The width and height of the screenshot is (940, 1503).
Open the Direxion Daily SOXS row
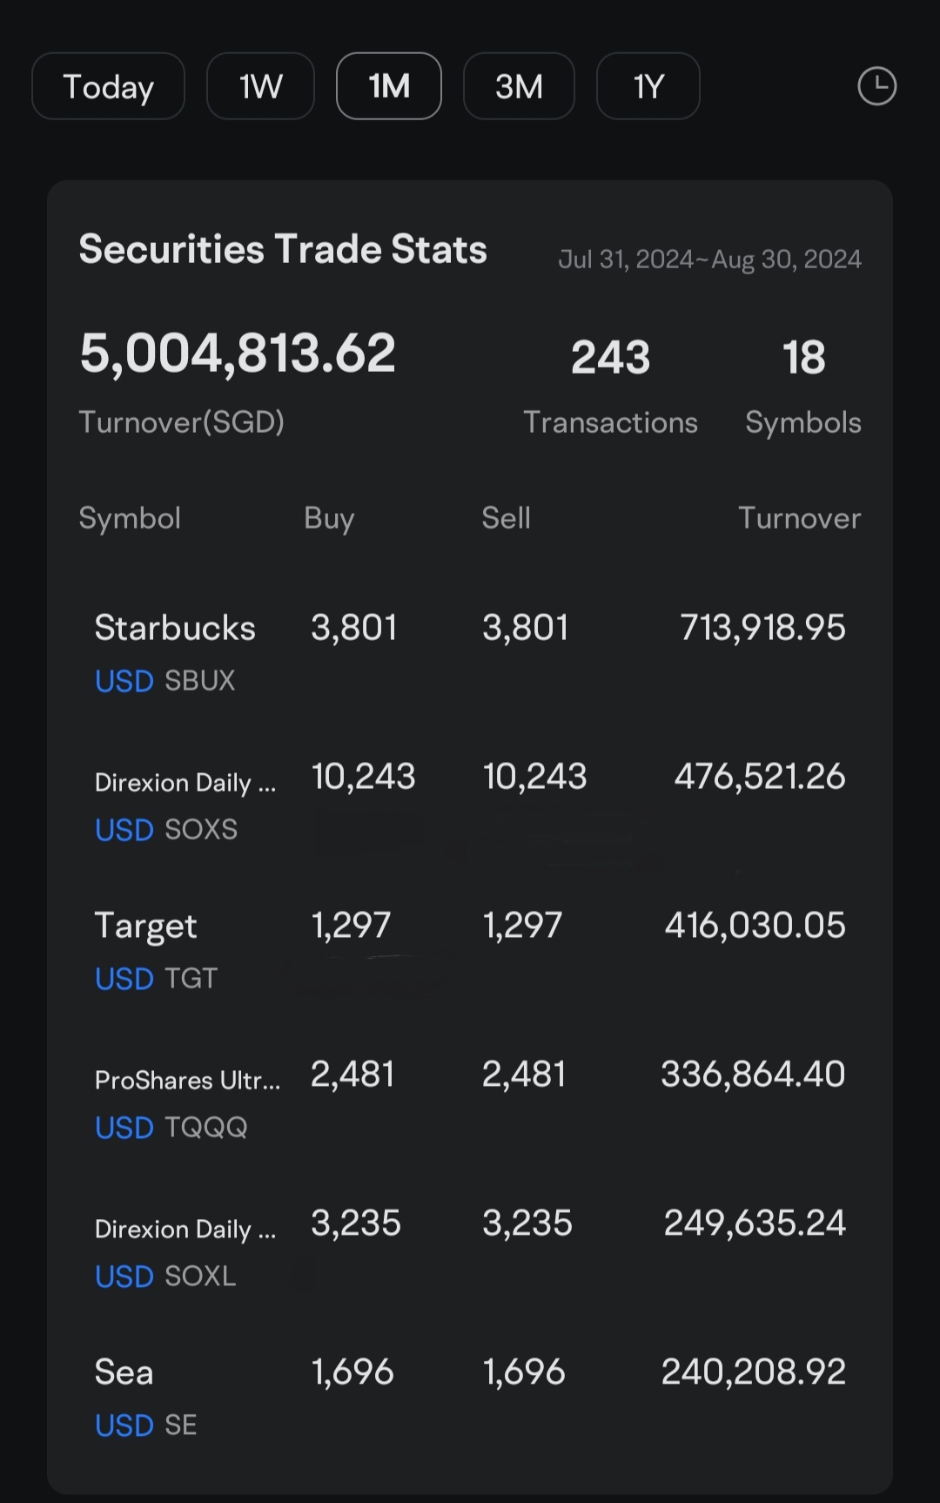click(470, 801)
